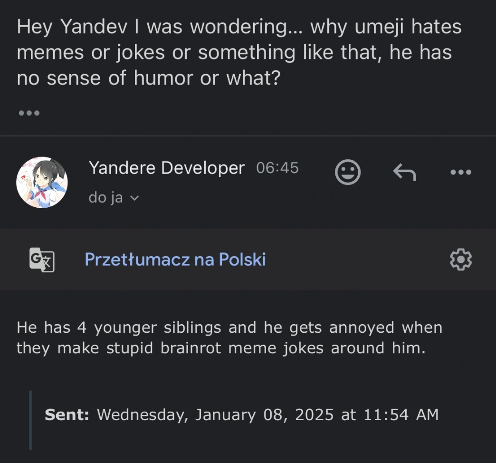Screen dimensions: 496x463
Task: Expand the recipient chevron beside "do ja"
Action: coord(134,198)
